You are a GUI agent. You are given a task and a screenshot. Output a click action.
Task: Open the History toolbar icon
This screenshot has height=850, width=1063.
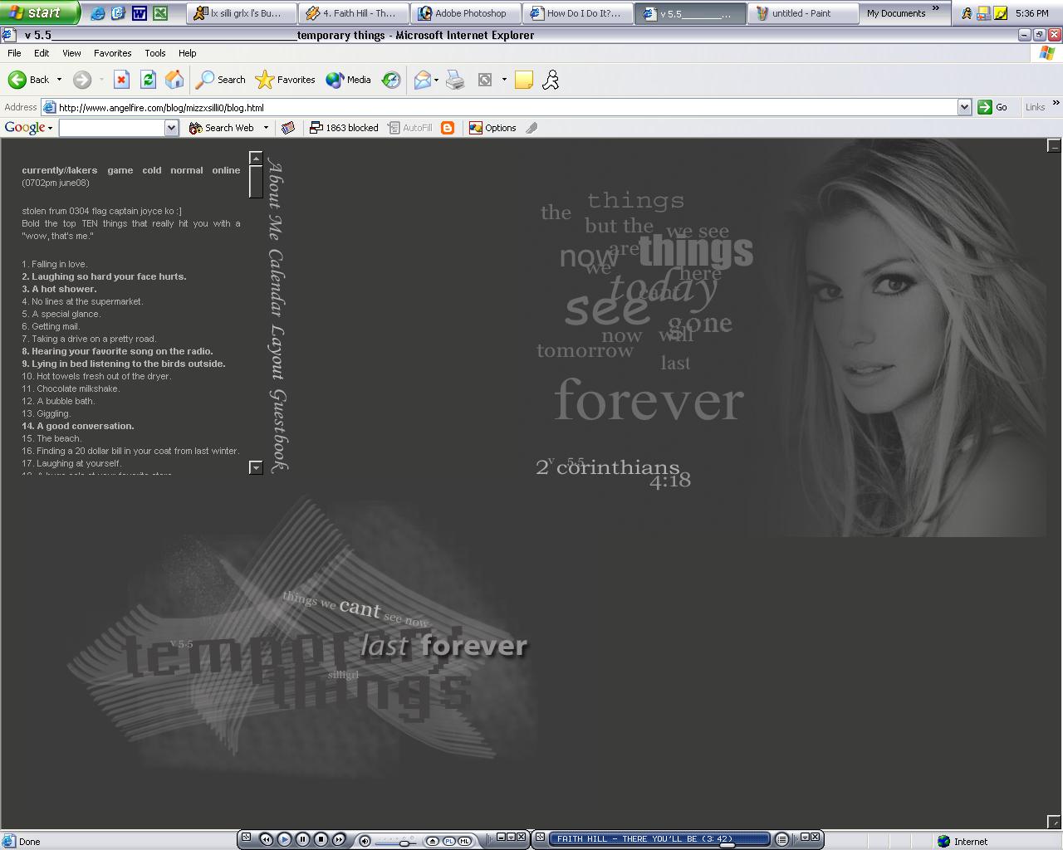coord(391,80)
